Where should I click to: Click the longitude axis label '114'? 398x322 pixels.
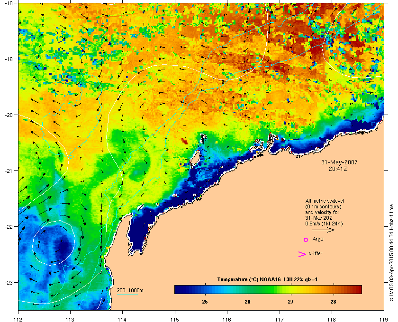tap(122, 320)
